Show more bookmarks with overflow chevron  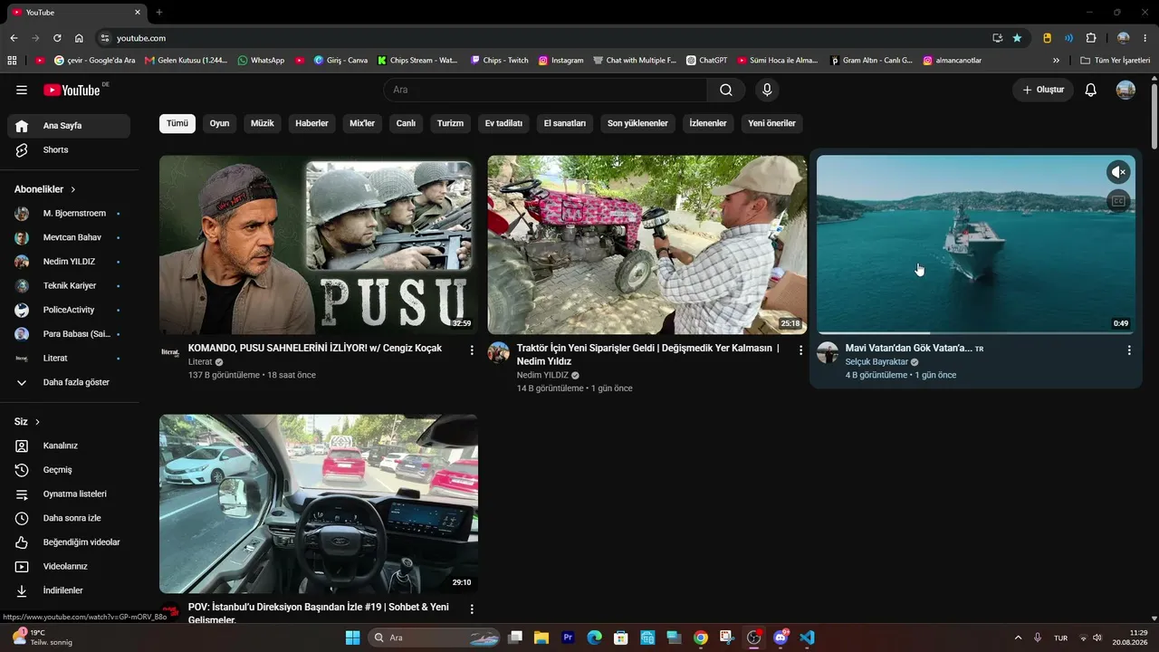pos(1056,61)
